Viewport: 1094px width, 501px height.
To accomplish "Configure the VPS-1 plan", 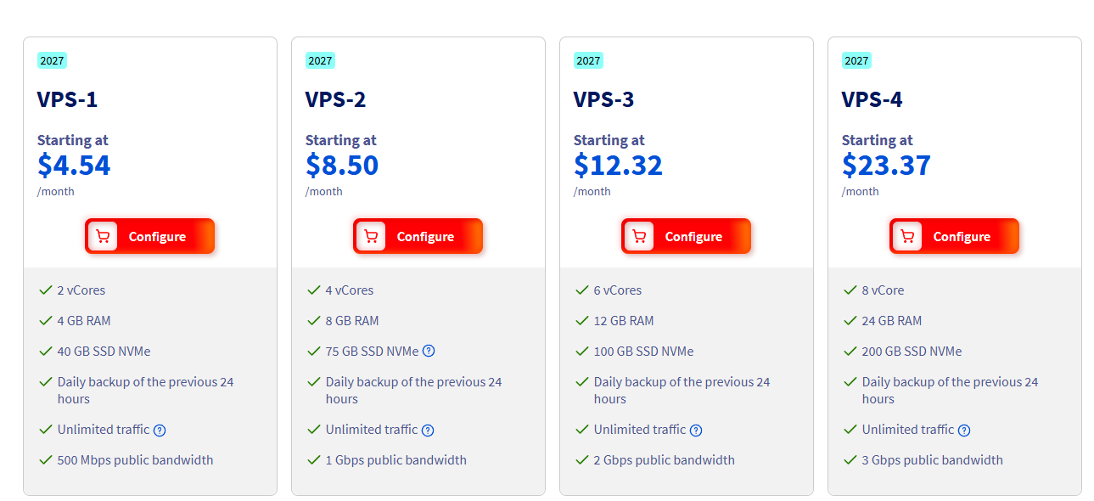I will [149, 236].
